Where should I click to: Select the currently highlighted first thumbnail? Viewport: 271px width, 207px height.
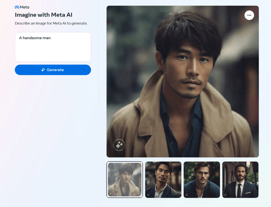[124, 179]
